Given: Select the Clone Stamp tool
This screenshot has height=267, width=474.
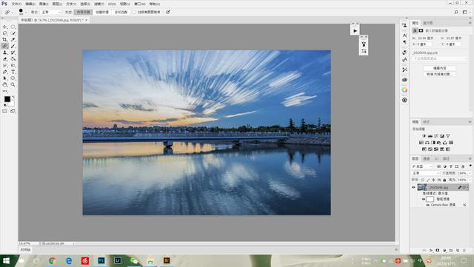Looking at the screenshot, I should tap(5, 53).
